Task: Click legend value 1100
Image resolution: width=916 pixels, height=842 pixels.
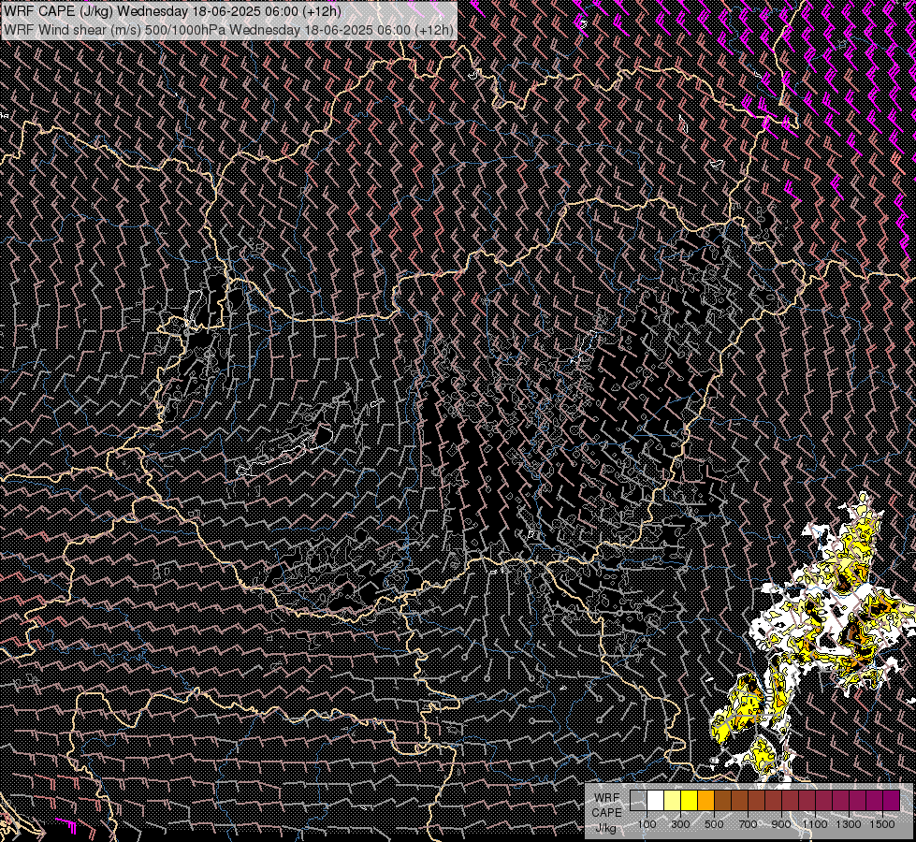Action: point(815,824)
